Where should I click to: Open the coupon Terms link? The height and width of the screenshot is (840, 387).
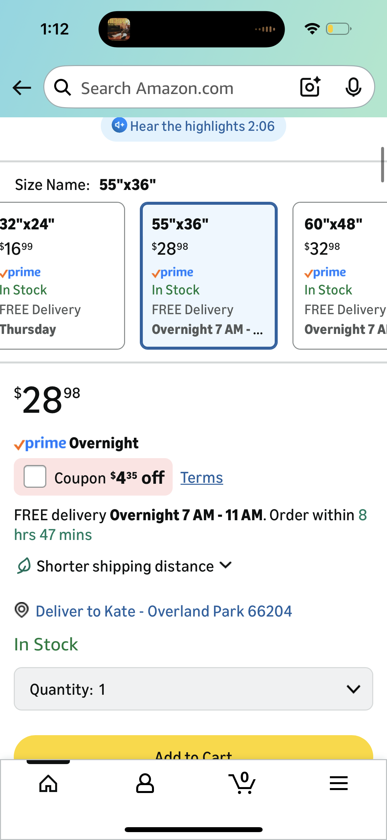(x=202, y=478)
